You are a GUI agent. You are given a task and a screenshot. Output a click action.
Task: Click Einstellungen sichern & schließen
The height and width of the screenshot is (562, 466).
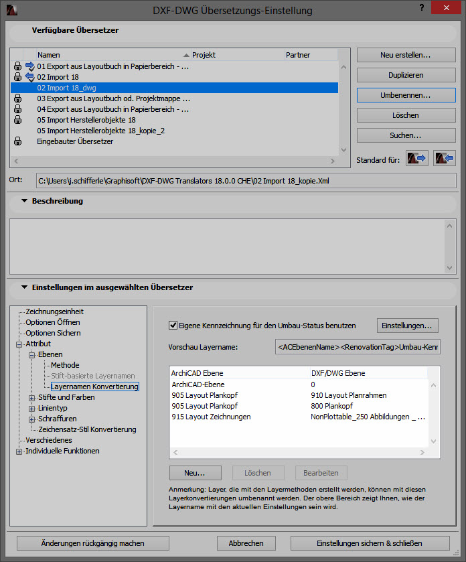point(370,543)
